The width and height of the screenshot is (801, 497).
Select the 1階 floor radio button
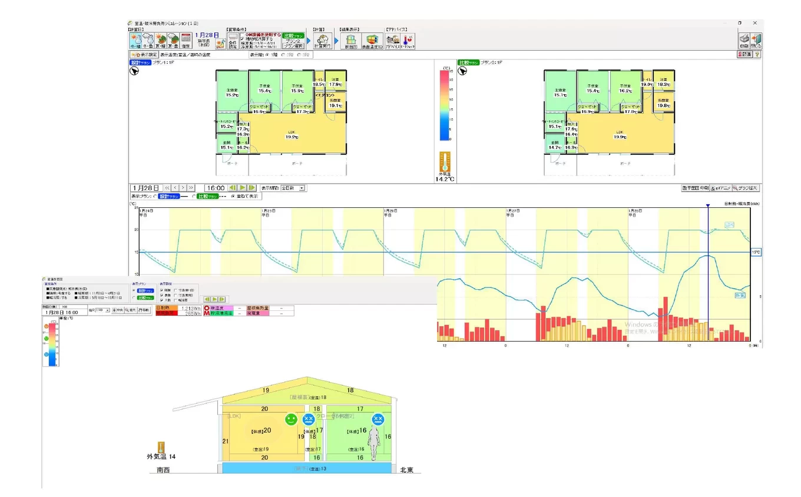click(x=267, y=55)
